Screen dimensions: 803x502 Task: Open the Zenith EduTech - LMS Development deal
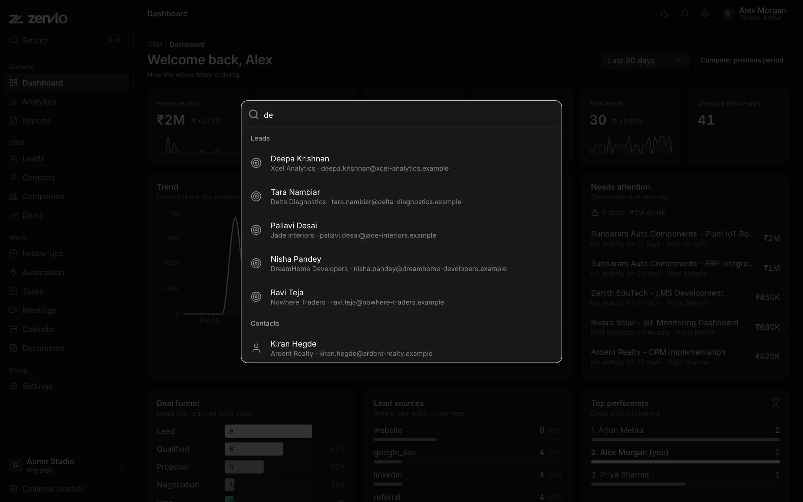(x=685, y=297)
